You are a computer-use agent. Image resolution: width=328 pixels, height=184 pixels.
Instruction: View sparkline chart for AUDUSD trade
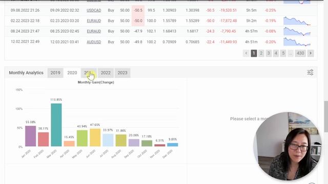[x=297, y=42]
